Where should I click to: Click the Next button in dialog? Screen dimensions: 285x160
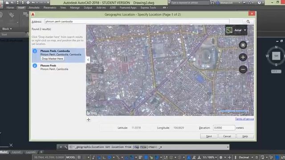pyautogui.click(x=209, y=136)
